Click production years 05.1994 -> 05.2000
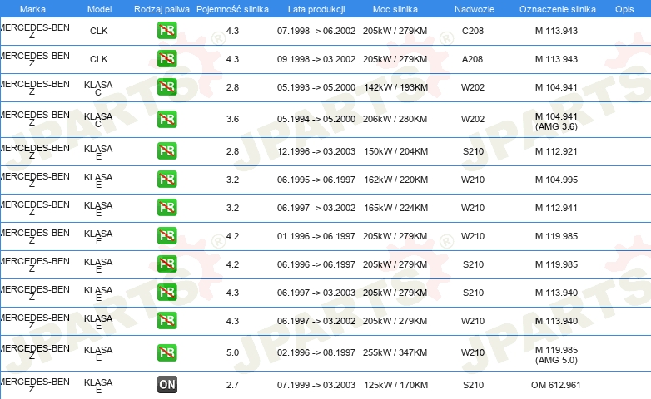This screenshot has height=399, width=651. coord(316,119)
